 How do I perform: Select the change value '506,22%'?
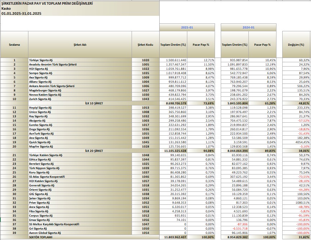pos(303,86)
